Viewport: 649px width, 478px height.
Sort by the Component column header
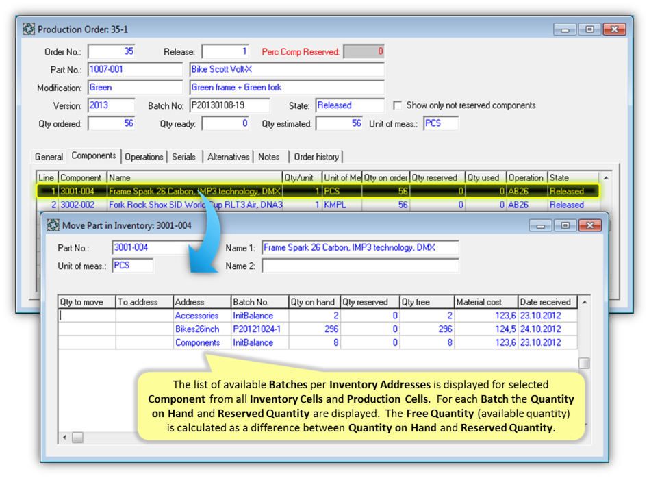(x=82, y=177)
